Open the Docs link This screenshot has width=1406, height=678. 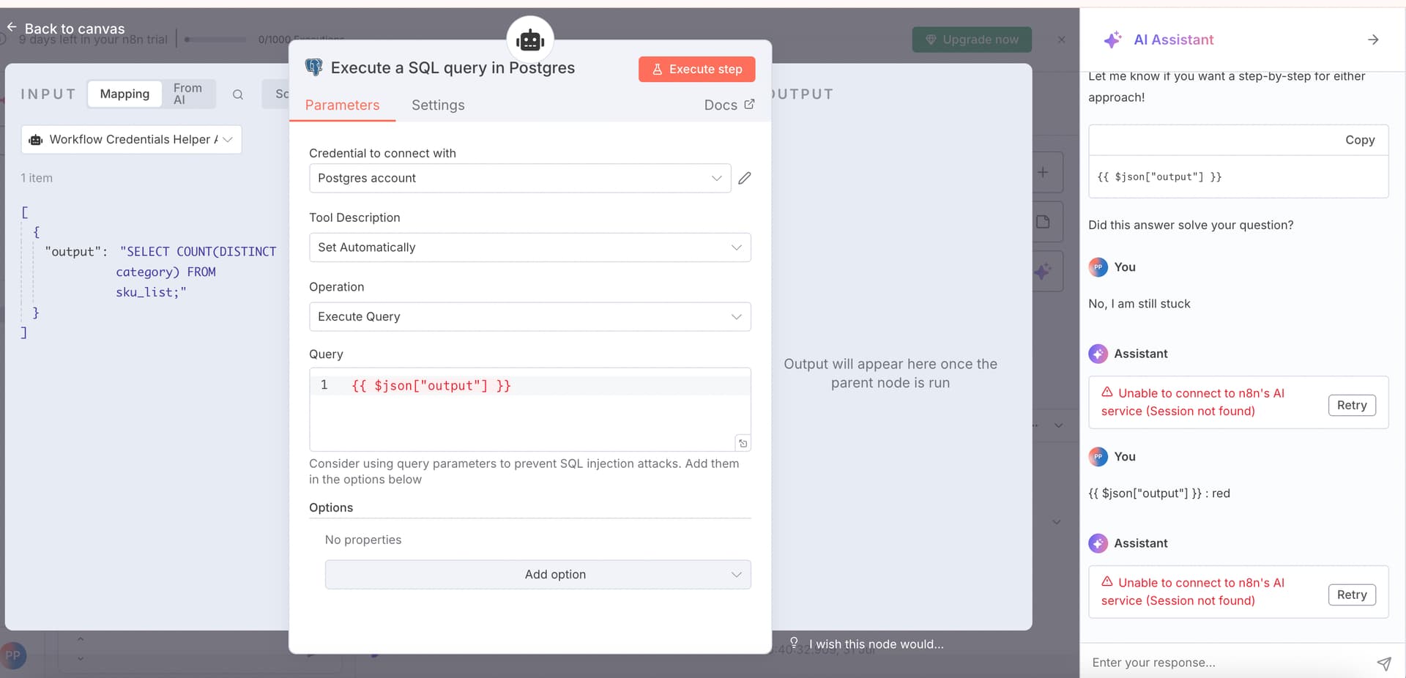[x=729, y=105]
